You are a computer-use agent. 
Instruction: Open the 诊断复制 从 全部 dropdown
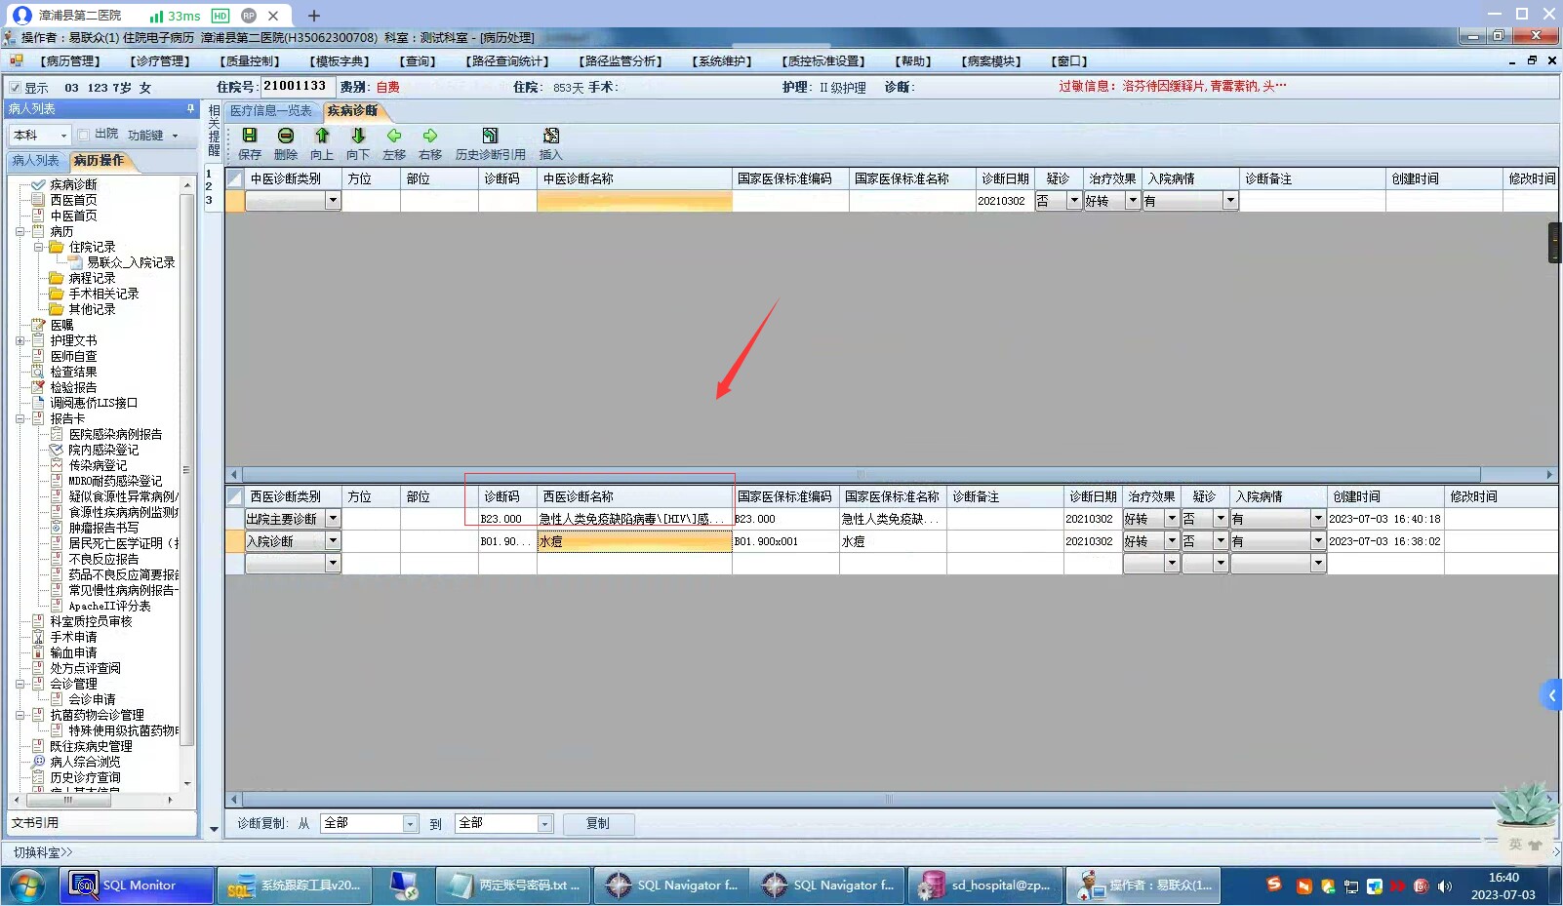[x=411, y=824]
